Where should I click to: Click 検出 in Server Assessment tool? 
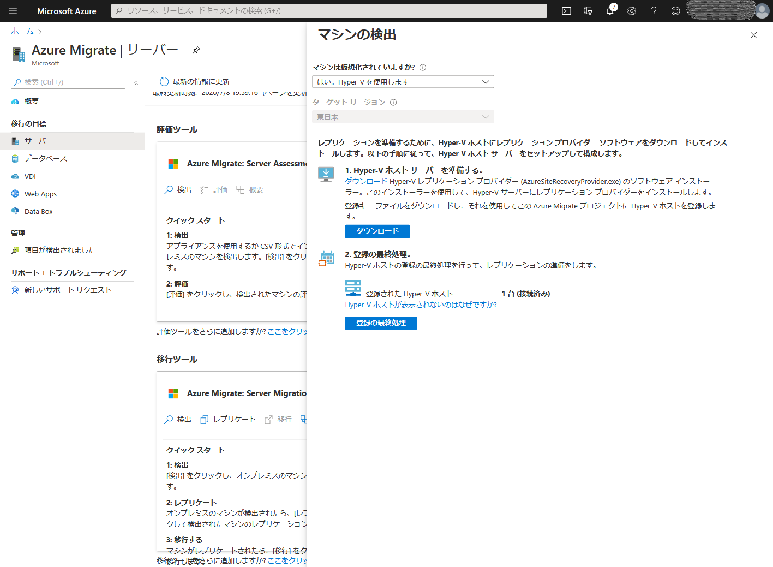178,190
